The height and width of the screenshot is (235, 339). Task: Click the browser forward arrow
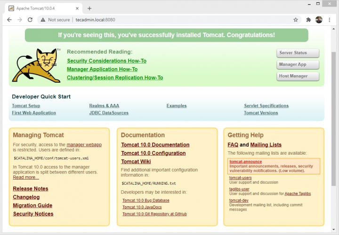(19, 20)
